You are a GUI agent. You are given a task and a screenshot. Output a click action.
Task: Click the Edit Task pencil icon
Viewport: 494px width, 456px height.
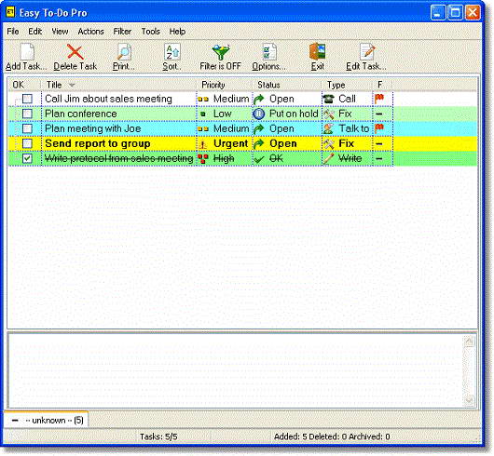367,52
